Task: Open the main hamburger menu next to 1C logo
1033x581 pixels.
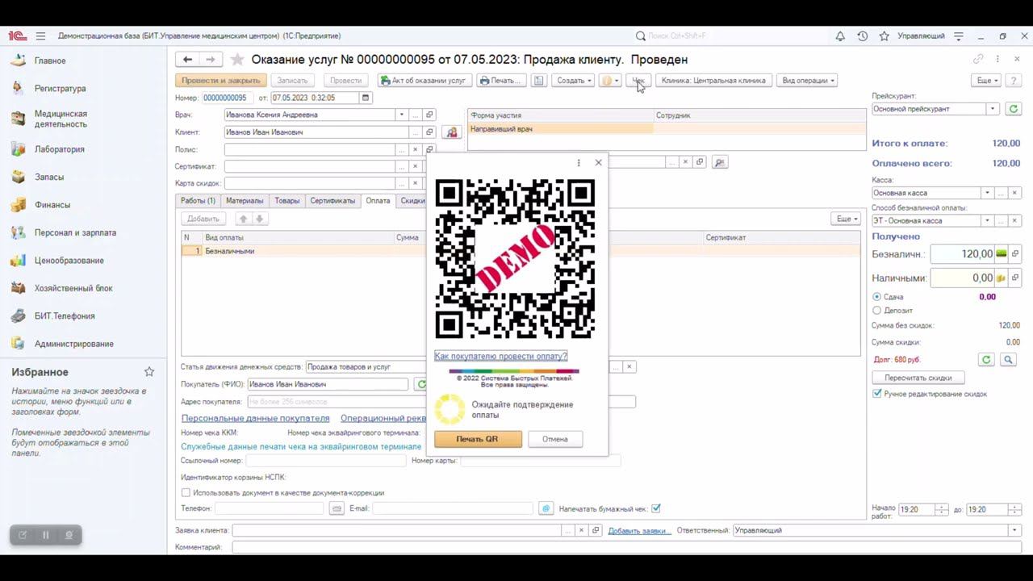Action: 40,36
